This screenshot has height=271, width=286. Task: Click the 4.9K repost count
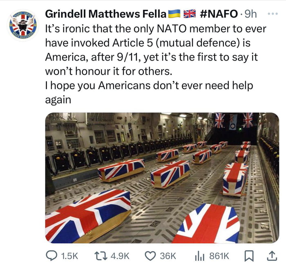[120, 256]
